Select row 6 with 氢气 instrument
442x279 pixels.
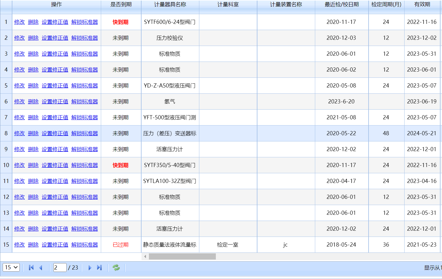170,102
